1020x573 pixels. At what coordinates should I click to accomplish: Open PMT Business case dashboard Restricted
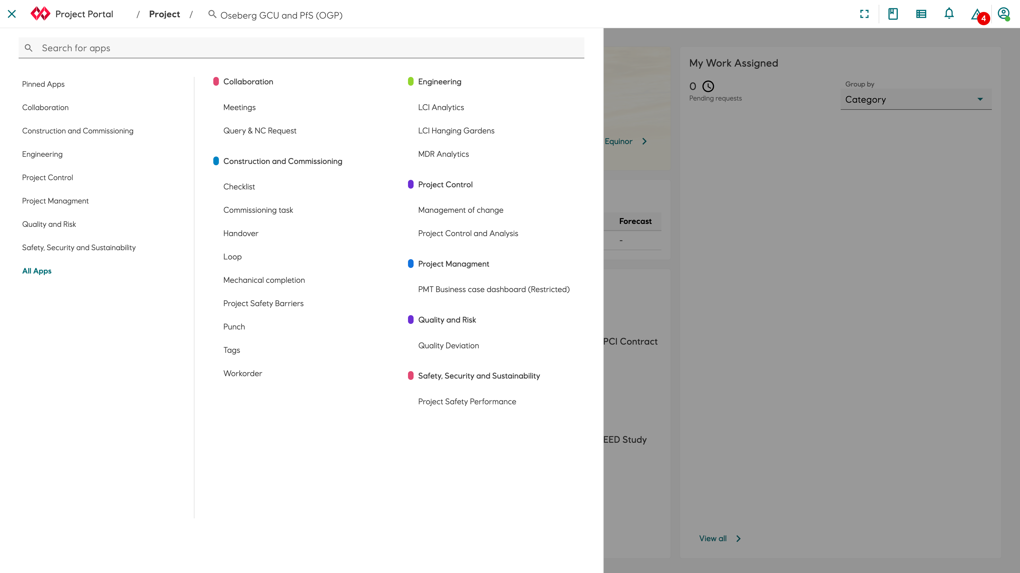[494, 289]
